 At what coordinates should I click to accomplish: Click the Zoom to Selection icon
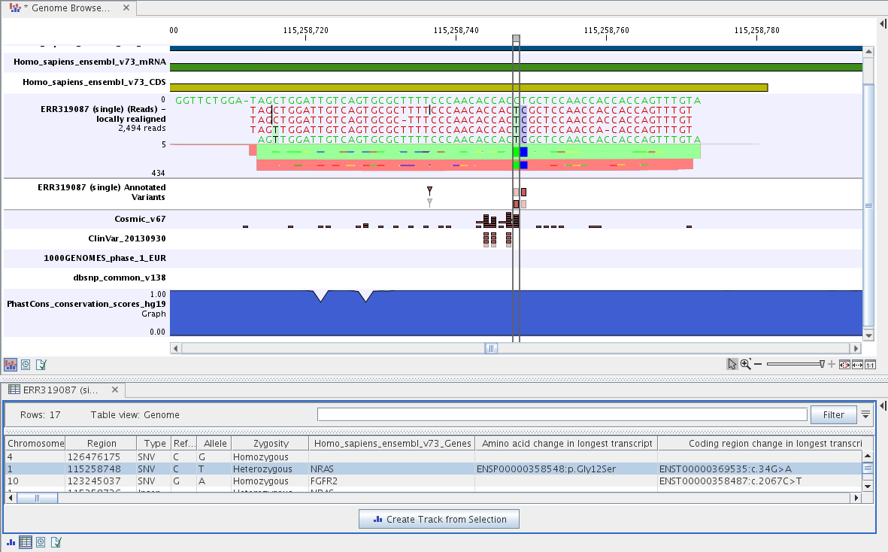[x=844, y=363]
